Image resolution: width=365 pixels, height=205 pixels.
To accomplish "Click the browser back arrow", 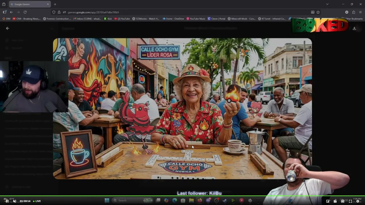I will point(11,12).
